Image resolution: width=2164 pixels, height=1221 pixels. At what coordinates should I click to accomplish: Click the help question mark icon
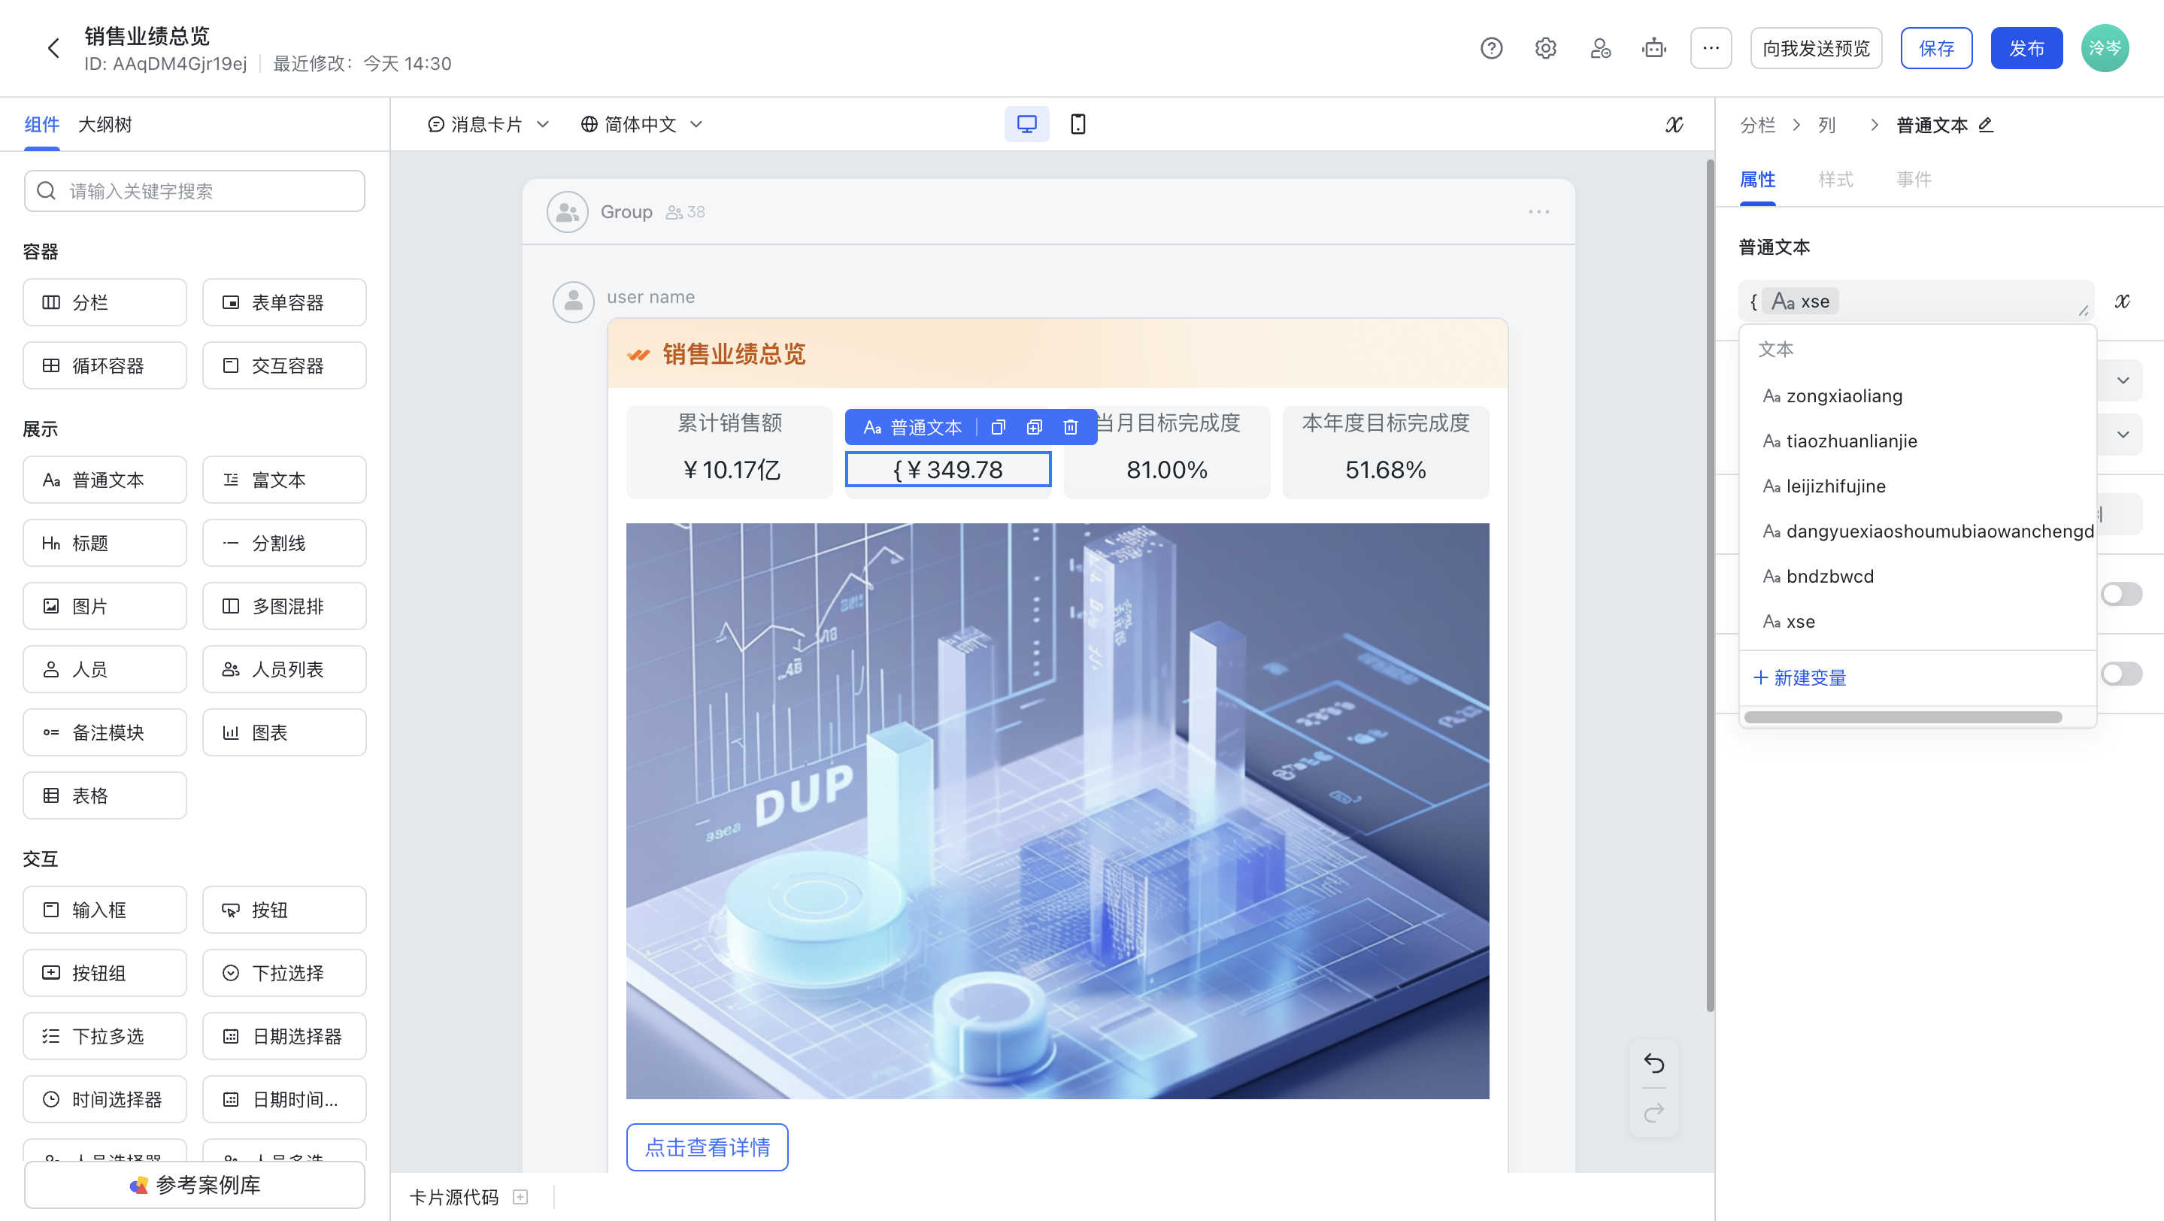click(x=1491, y=49)
